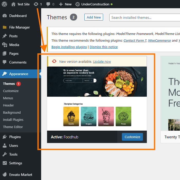The image size is (180, 180).
Task: Click Begin installing plugins link
Action: point(69,47)
